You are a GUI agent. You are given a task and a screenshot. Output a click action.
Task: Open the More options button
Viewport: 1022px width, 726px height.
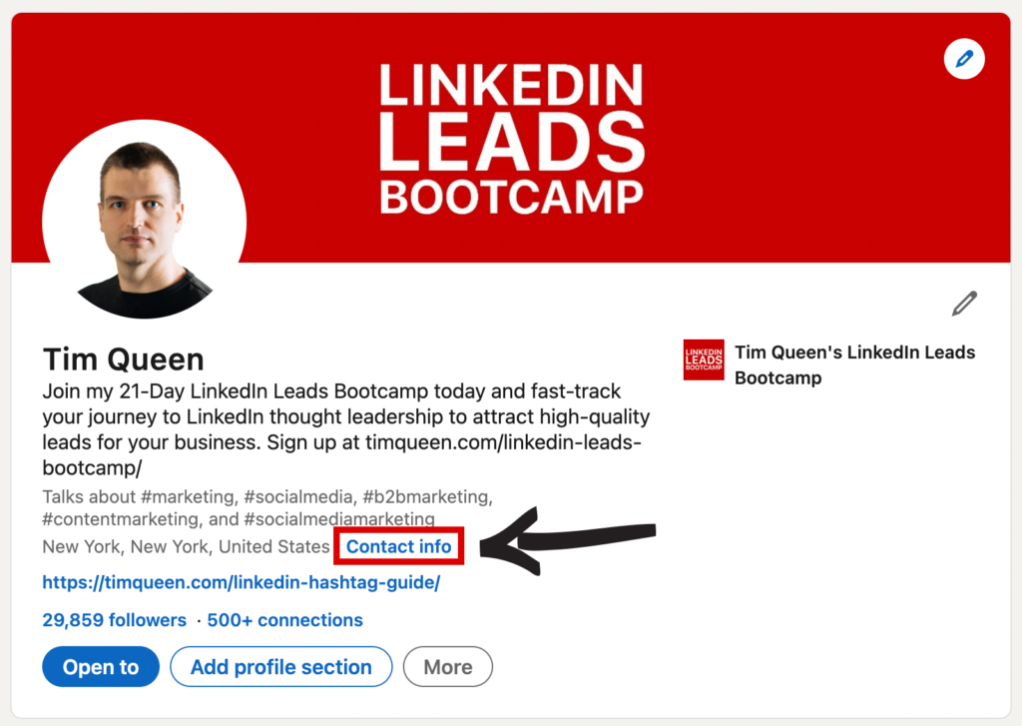pyautogui.click(x=447, y=667)
